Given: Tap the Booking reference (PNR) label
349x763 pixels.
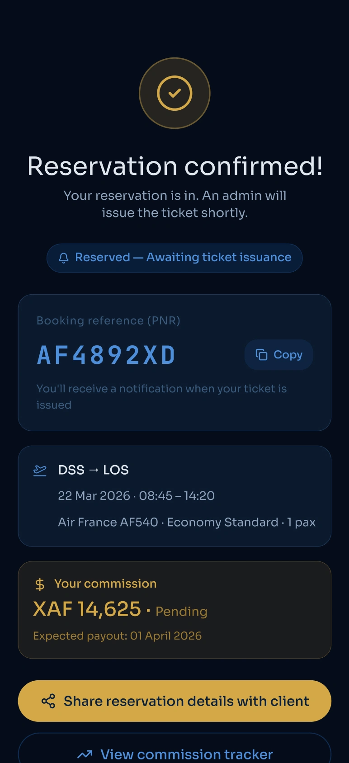Looking at the screenshot, I should pos(108,321).
